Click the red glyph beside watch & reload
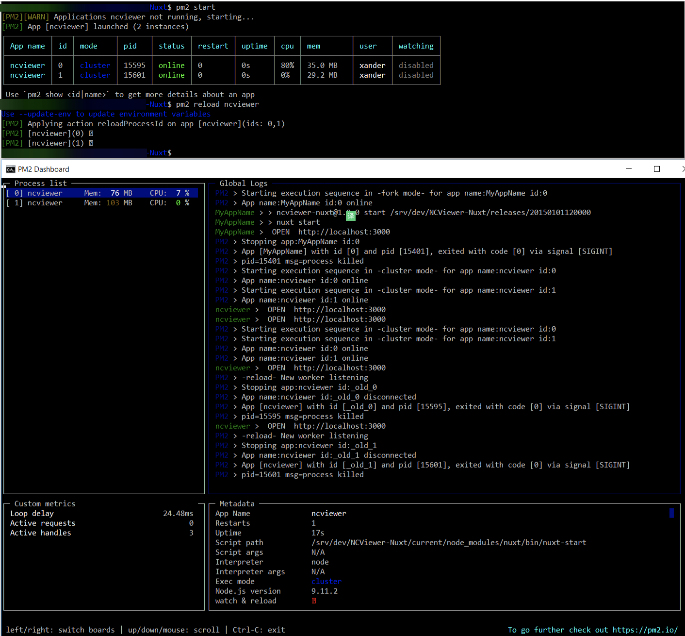This screenshot has height=636, width=685. (314, 601)
